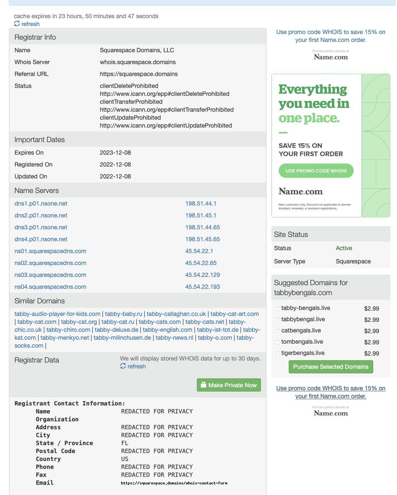Click IP address 198.51.45.1

(201, 215)
